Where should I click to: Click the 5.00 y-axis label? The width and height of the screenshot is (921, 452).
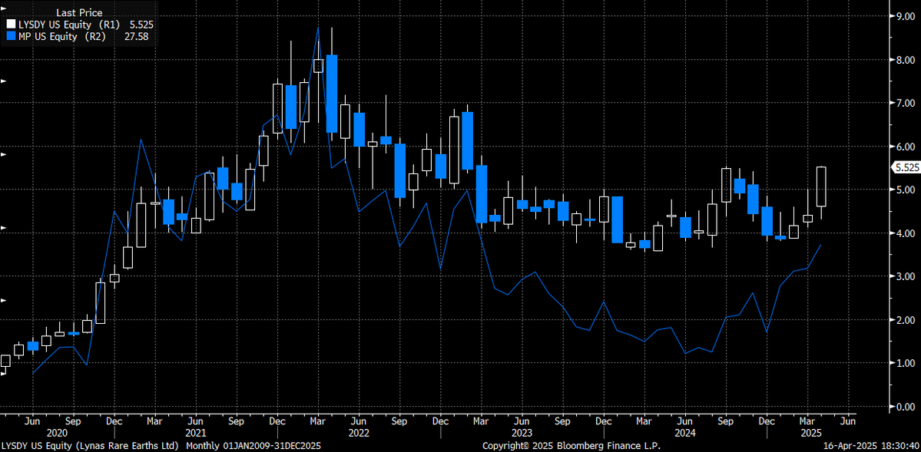(905, 190)
